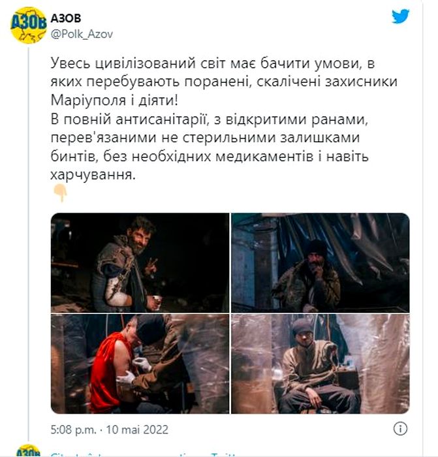Screen dimensions: 438x457
Task: Click the tweet line 'Маріуполя і діяти!'
Action: coord(114,101)
